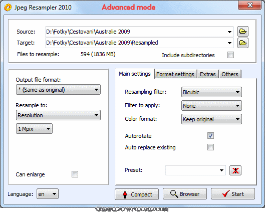The image size is (265, 213).
Task: Switch to Compact mode
Action: [137, 194]
